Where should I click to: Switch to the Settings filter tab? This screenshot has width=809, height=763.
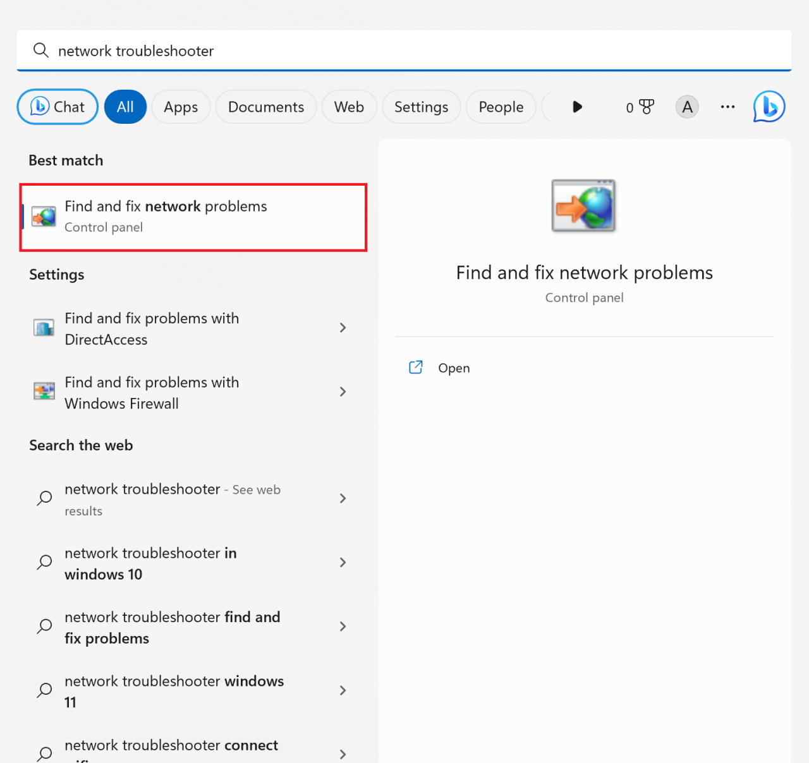click(421, 107)
